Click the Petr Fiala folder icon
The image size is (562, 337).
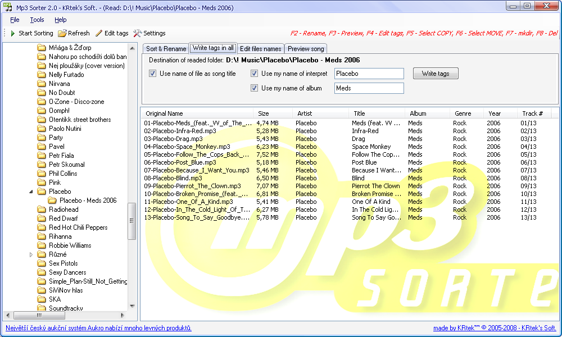pos(42,156)
